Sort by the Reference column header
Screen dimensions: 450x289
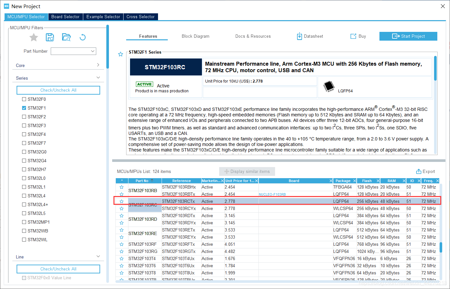181,181
